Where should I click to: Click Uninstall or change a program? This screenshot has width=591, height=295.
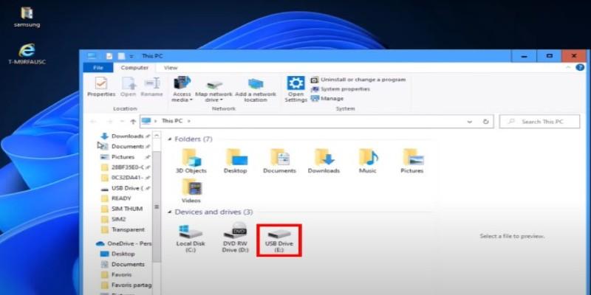pos(363,80)
